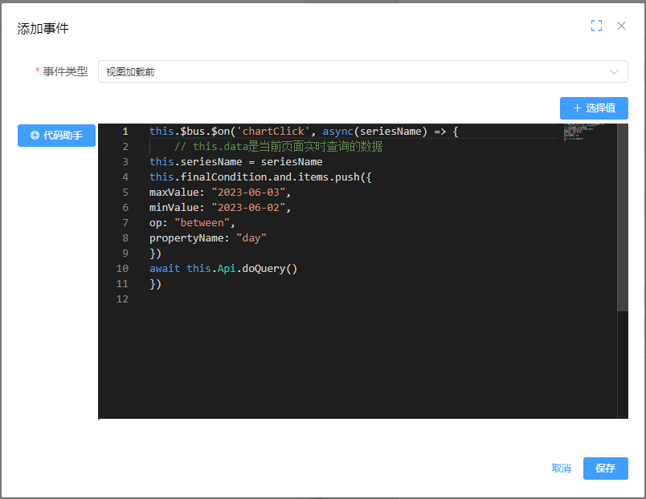Click line number 12 in the gutter
This screenshot has width=646, height=499.
tap(121, 299)
